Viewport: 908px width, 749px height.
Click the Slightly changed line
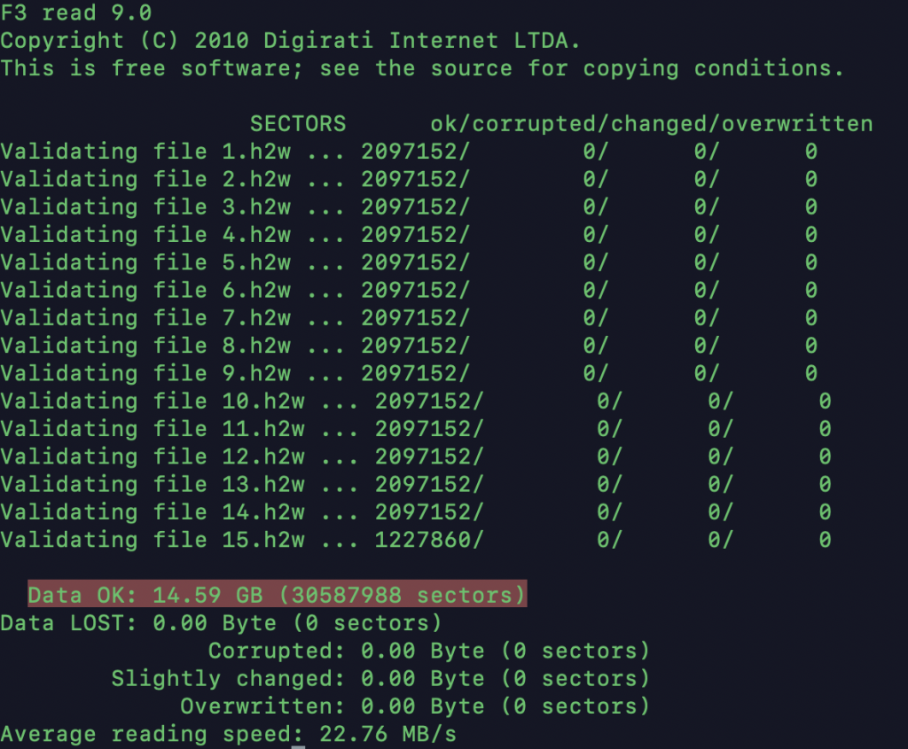[x=380, y=679]
